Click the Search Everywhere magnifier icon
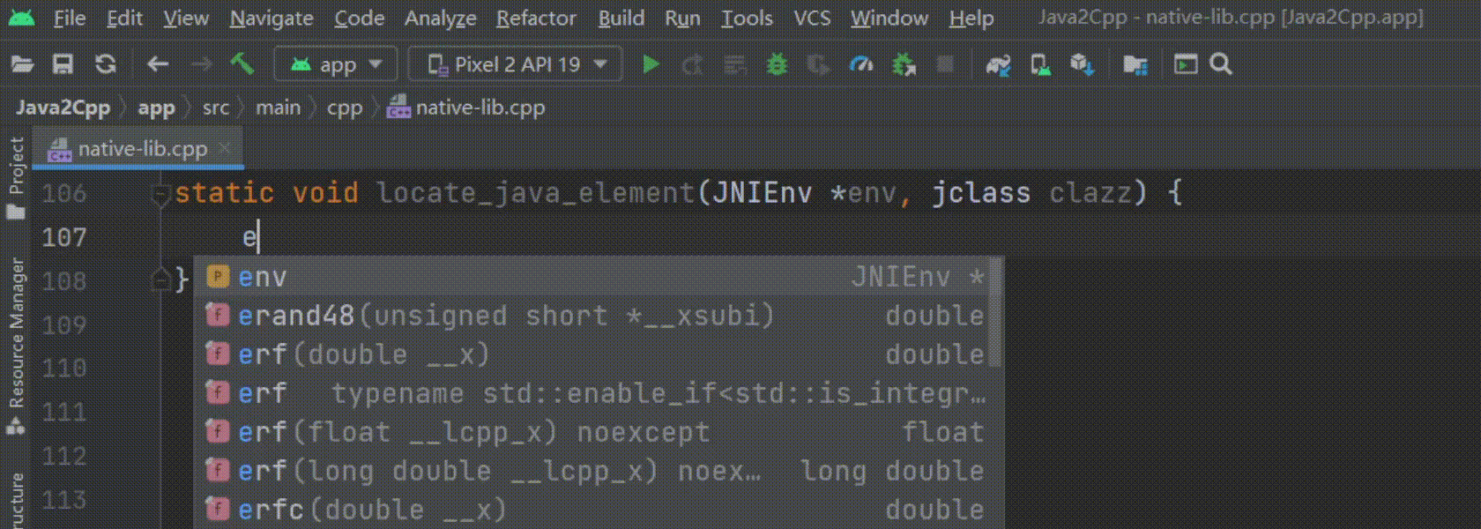Screen dimensions: 1481x529 click(x=1221, y=64)
